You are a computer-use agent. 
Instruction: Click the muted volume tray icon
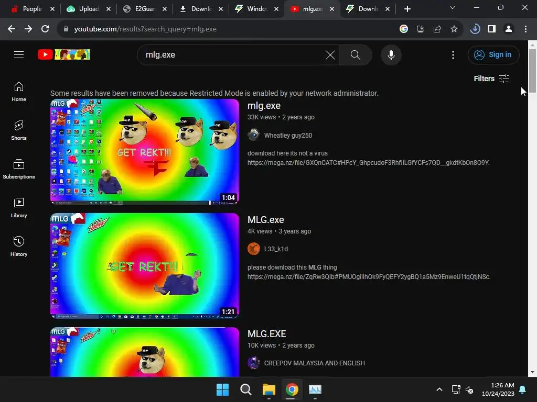pyautogui.click(x=469, y=389)
